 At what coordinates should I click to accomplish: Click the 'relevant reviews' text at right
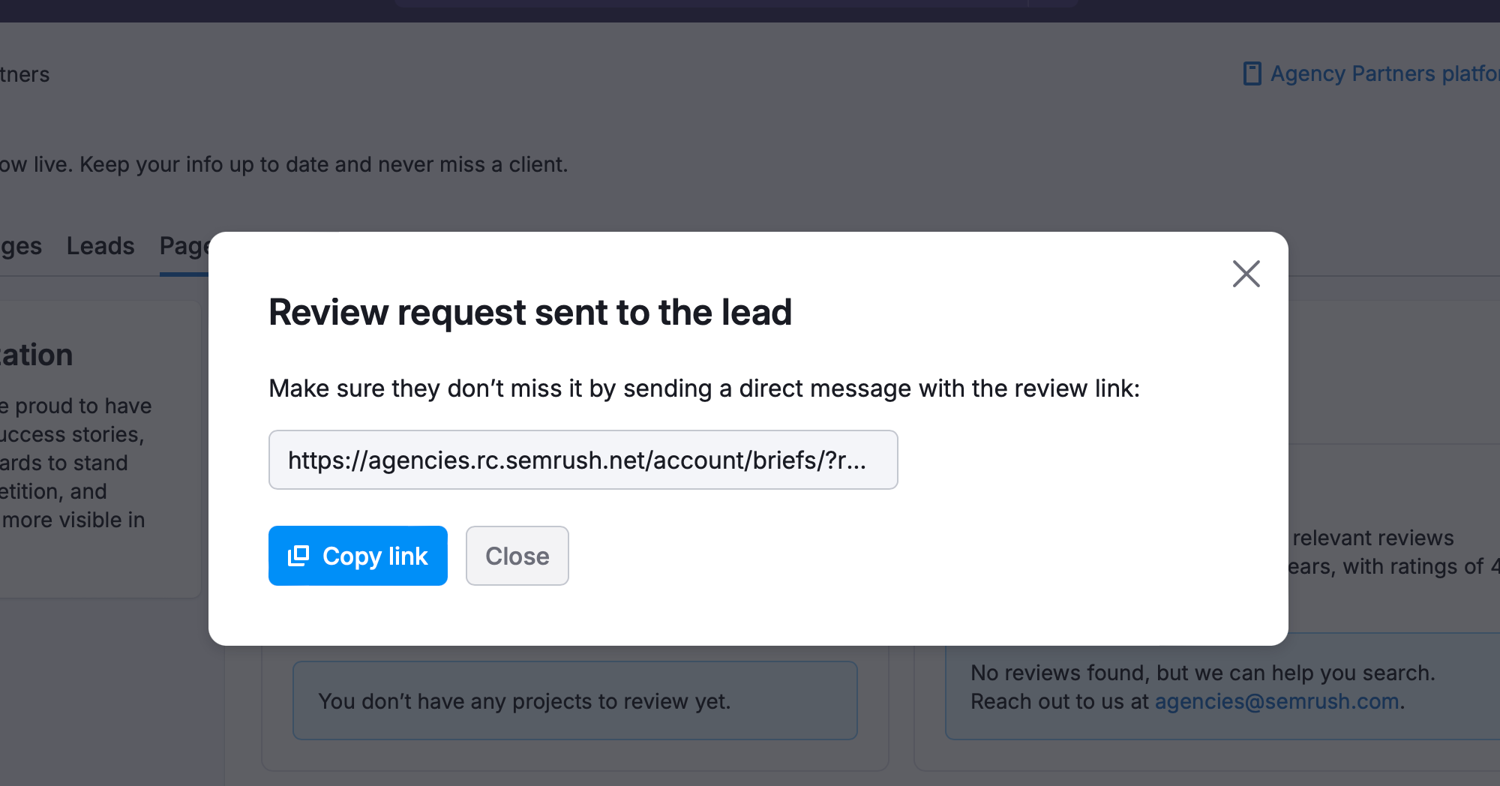[x=1372, y=538]
